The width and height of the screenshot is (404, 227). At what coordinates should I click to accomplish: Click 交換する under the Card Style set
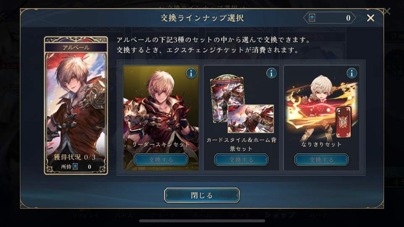coord(241,160)
